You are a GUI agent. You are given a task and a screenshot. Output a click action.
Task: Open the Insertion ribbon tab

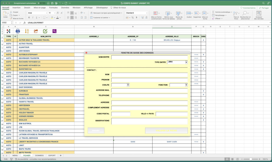pyautogui.click(x=16, y=8)
